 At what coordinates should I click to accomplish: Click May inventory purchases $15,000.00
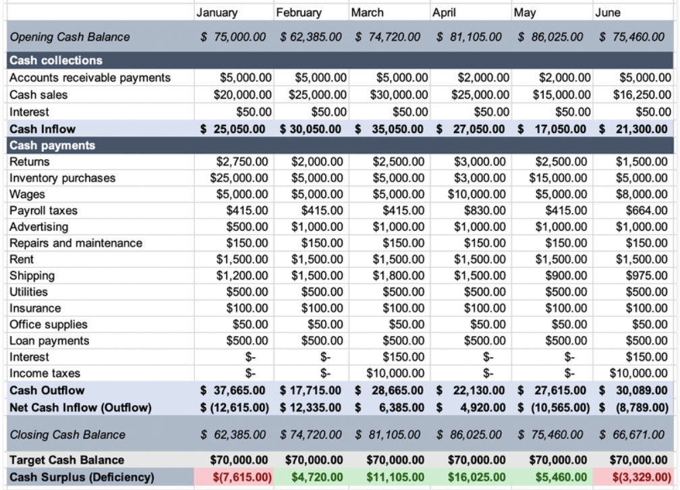[x=558, y=178]
